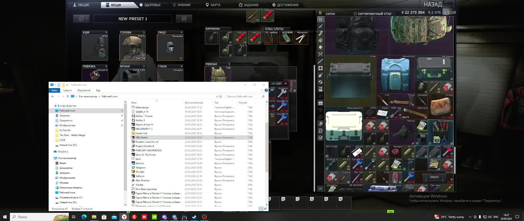Open the Файл menu in Explorer
Viewport: 524px width, 221px height.
pyautogui.click(x=54, y=90)
